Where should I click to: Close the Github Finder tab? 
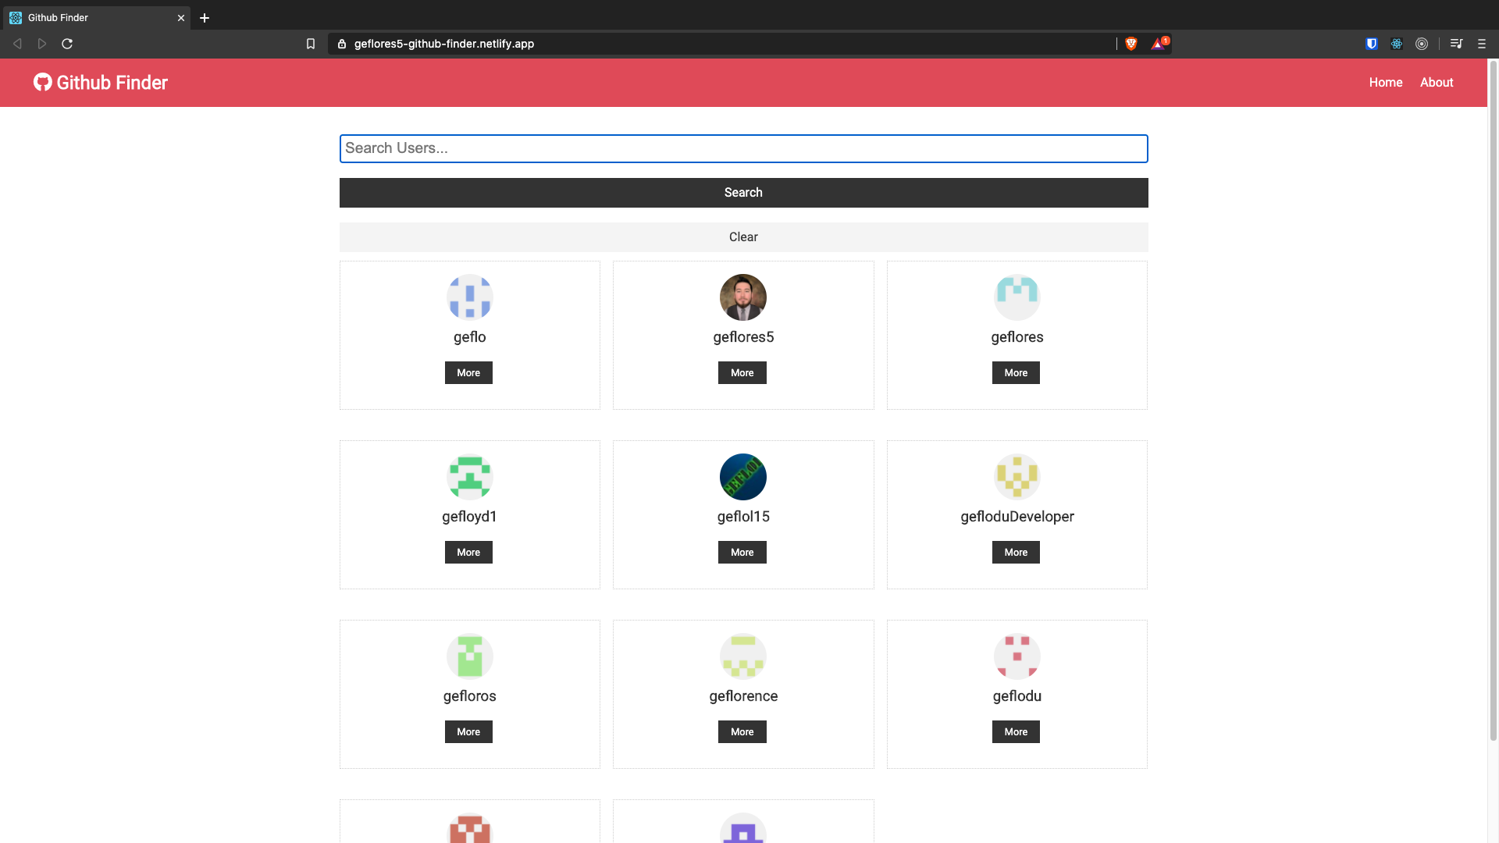181,18
